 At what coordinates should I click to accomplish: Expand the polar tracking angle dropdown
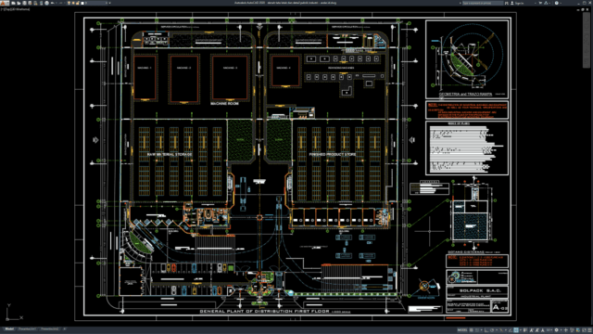click(x=497, y=330)
